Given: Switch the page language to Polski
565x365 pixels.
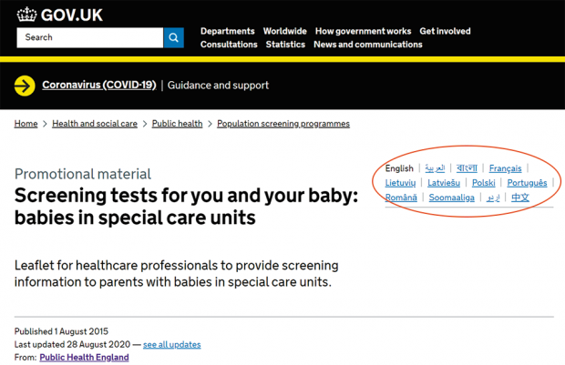Looking at the screenshot, I should 484,183.
